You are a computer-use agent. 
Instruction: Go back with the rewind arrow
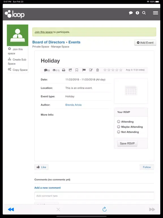point(11,209)
